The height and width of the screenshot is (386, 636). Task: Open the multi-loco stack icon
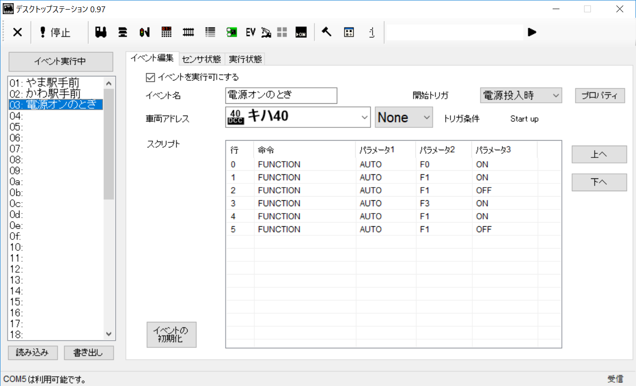point(123,32)
